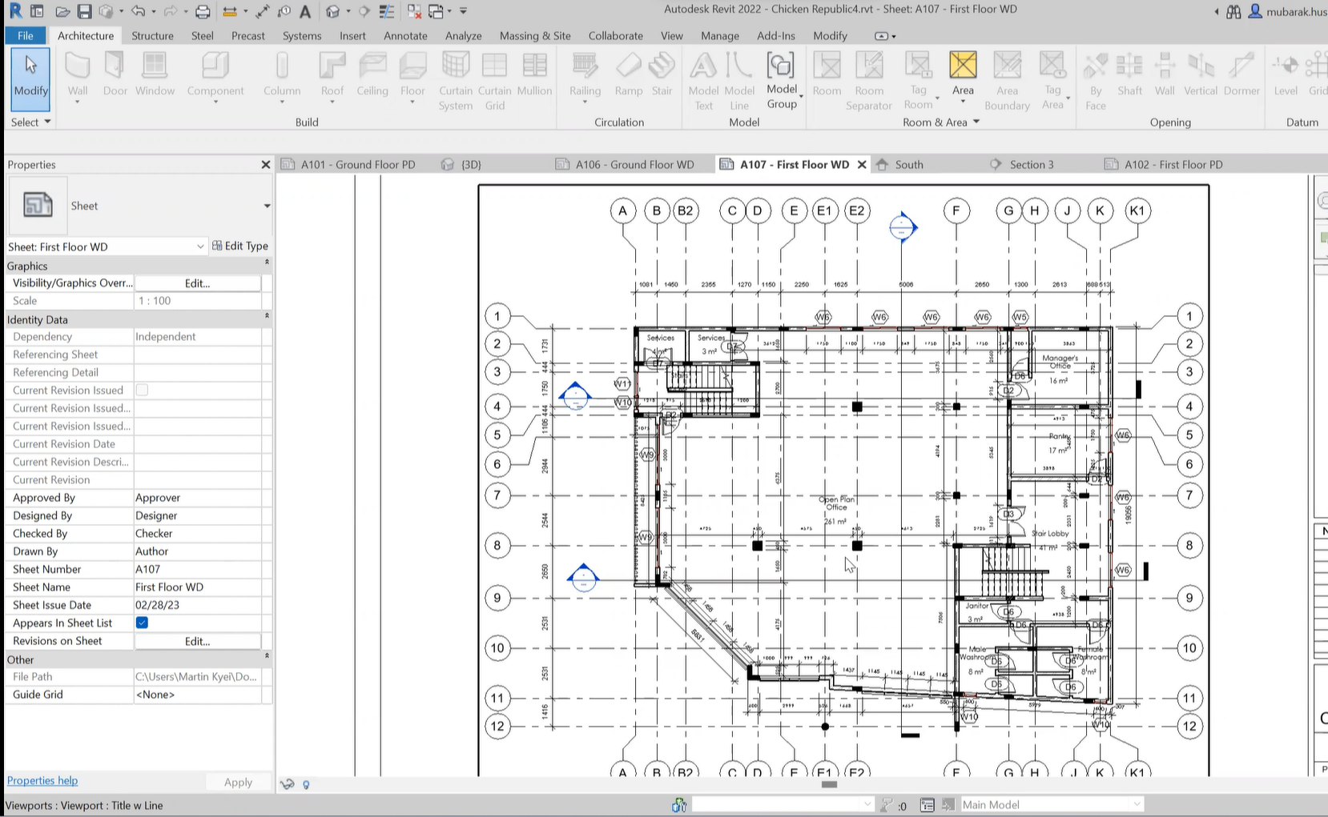Select the Room Separator tool

pos(869,80)
